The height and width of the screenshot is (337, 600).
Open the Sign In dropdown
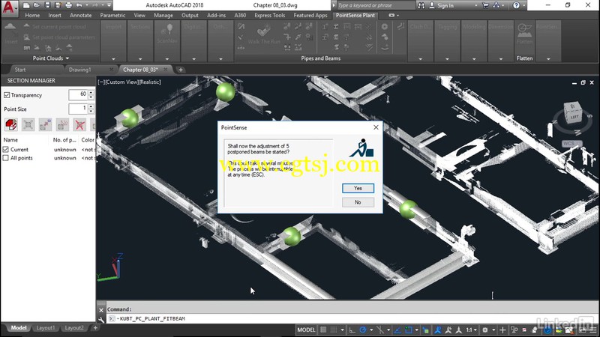pyautogui.click(x=476, y=5)
